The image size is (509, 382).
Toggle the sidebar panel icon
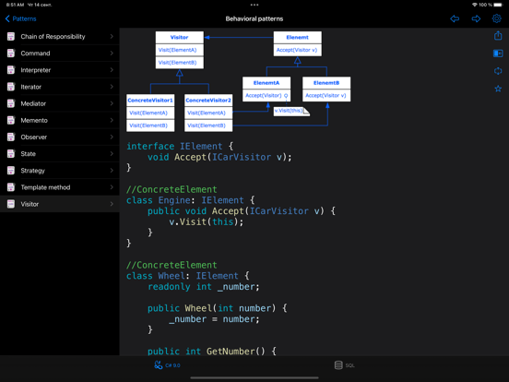pos(498,54)
